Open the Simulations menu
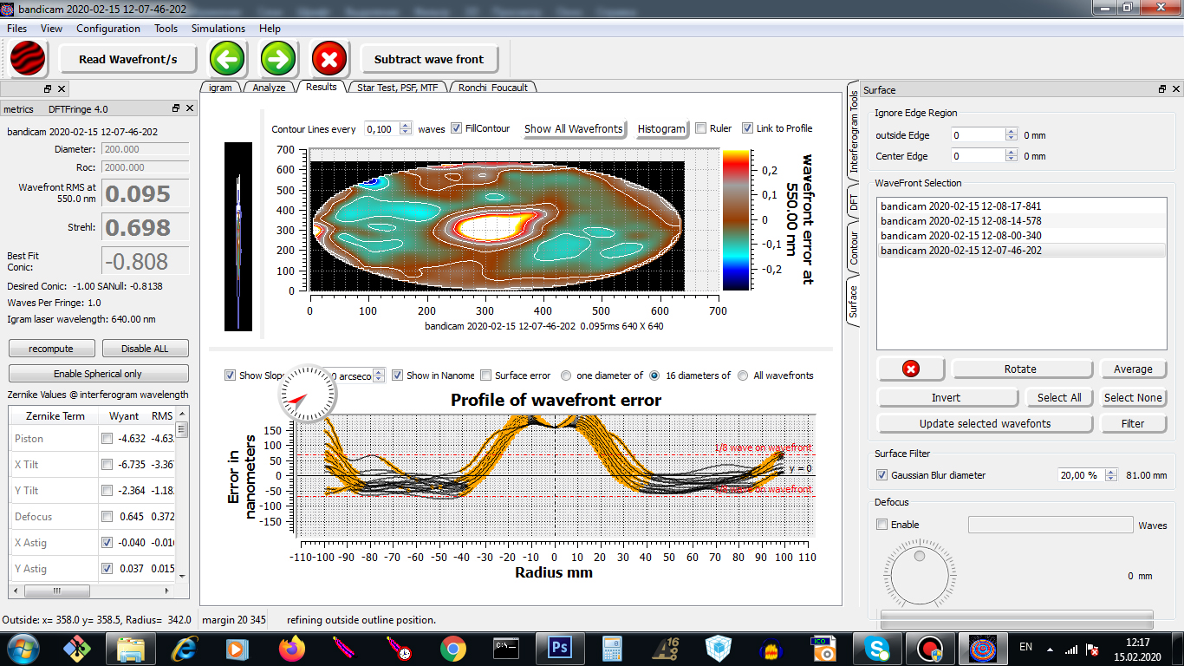1184x666 pixels. (x=218, y=29)
